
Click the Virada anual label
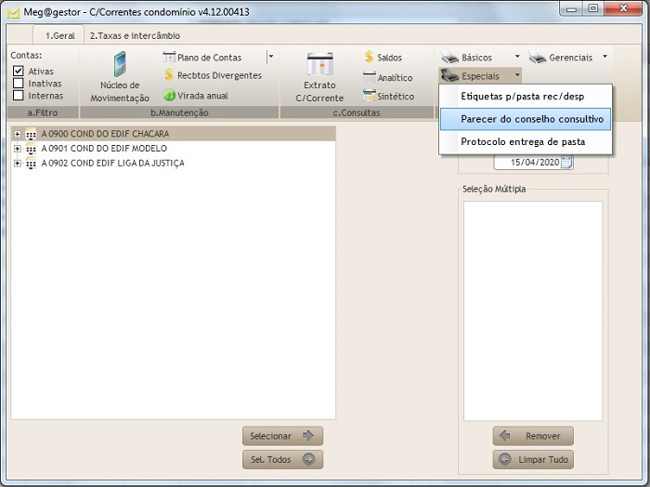tap(202, 96)
